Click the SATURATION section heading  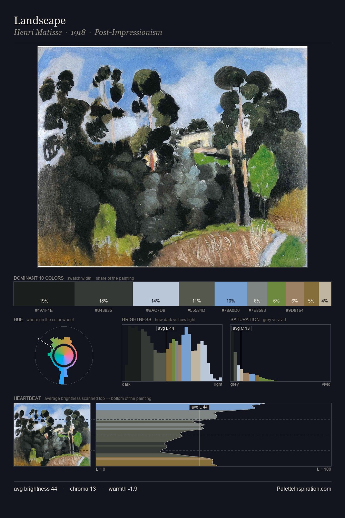tap(245, 319)
